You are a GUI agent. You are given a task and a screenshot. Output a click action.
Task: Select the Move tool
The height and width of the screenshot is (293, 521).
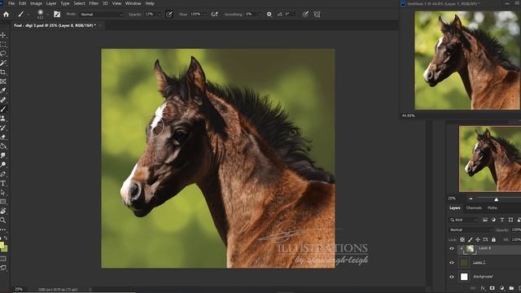(3, 35)
